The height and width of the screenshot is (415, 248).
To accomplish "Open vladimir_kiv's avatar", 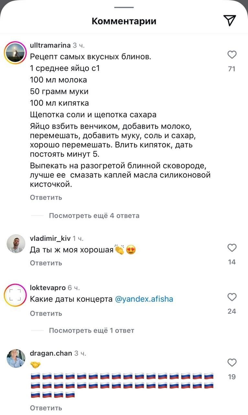I will click(16, 243).
